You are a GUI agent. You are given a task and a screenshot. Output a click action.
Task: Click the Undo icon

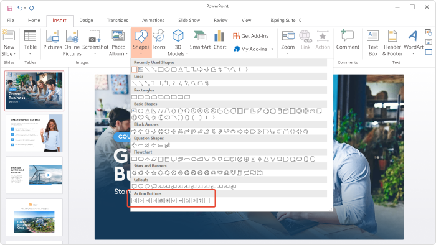[19, 7]
